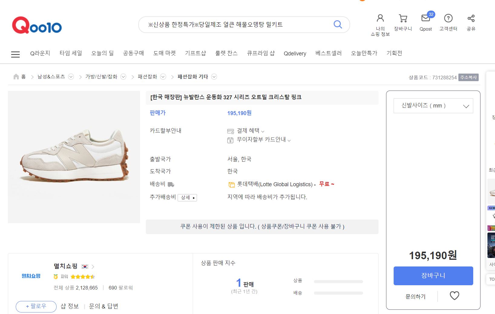This screenshot has height=314, width=495.
Task: Open 공동구매 menu
Action: [x=133, y=53]
